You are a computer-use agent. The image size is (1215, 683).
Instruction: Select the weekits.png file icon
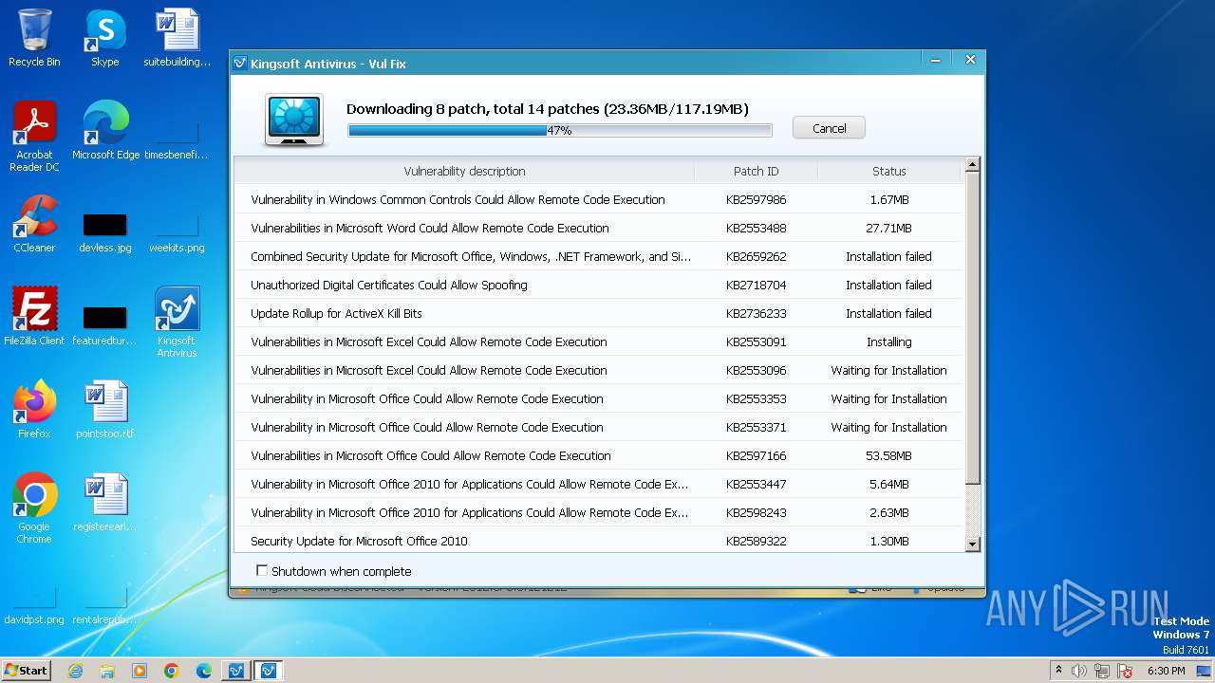click(177, 232)
